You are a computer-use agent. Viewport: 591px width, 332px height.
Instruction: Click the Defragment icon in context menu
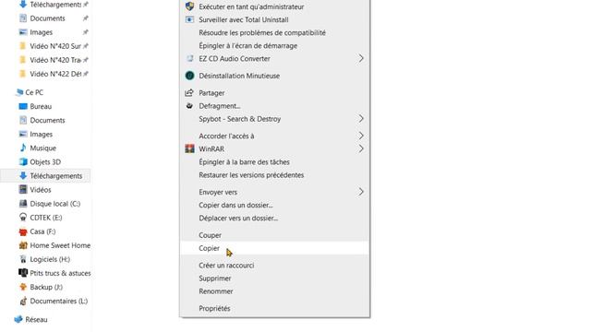click(189, 106)
